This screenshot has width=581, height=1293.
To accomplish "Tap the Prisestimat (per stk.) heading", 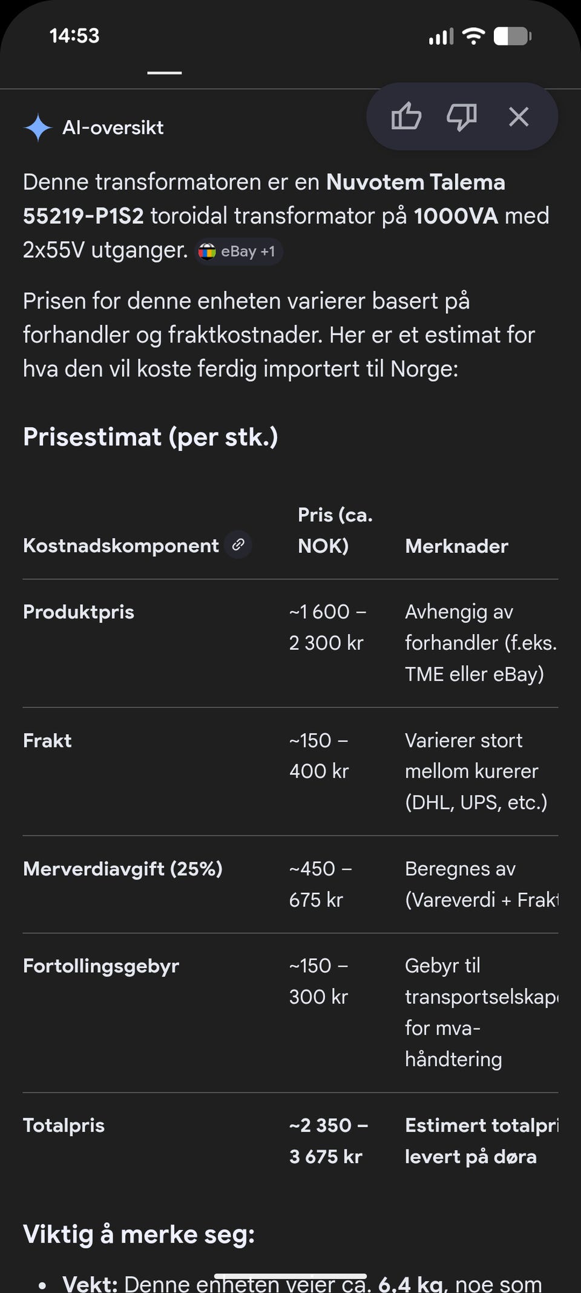I will [x=151, y=436].
